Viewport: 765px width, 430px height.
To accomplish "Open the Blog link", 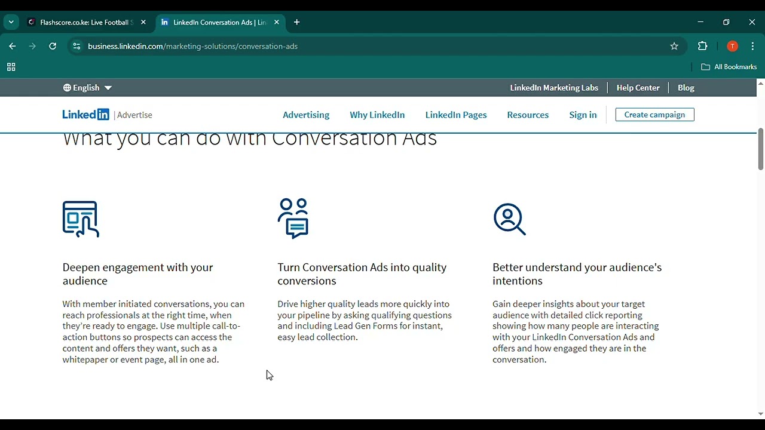I will coord(686,88).
